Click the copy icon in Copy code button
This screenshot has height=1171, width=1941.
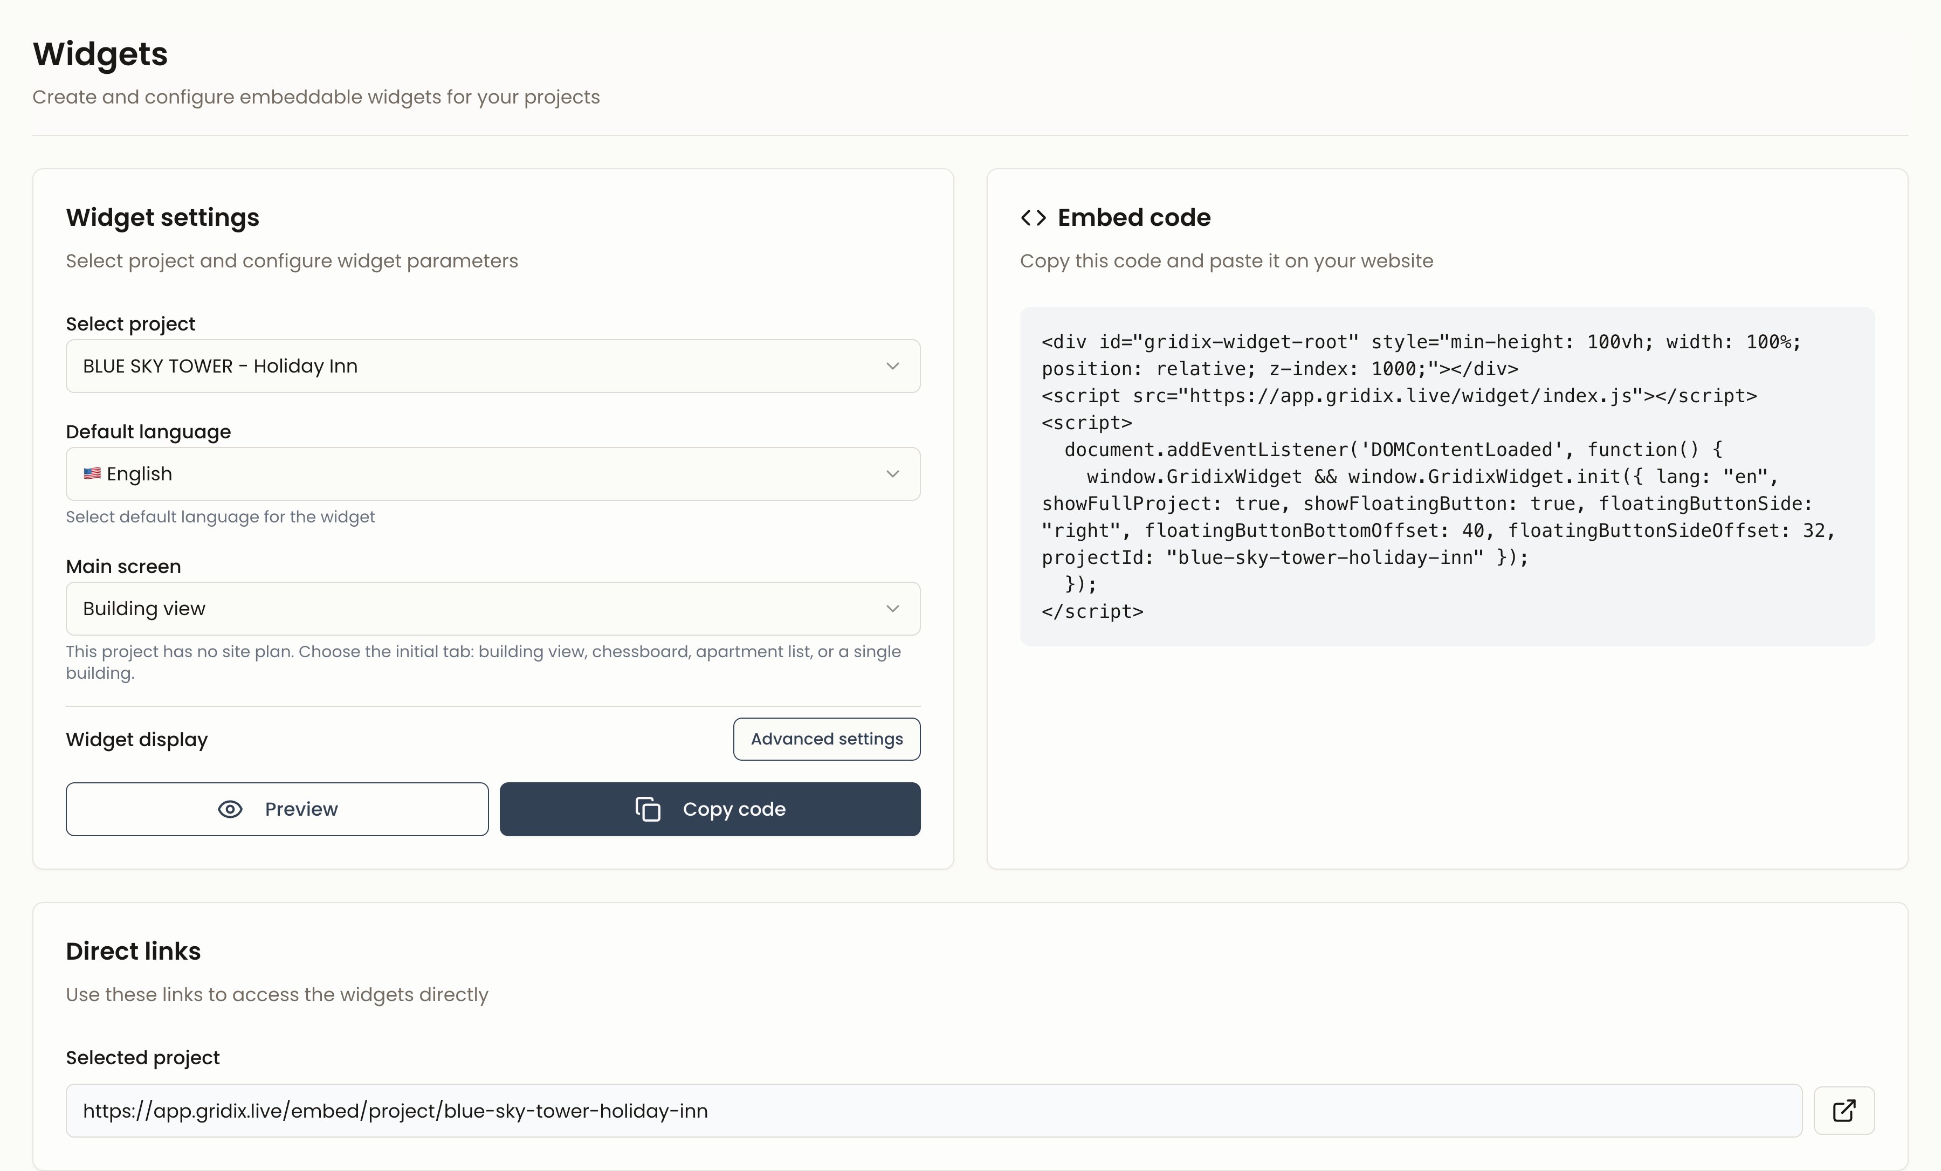click(648, 809)
